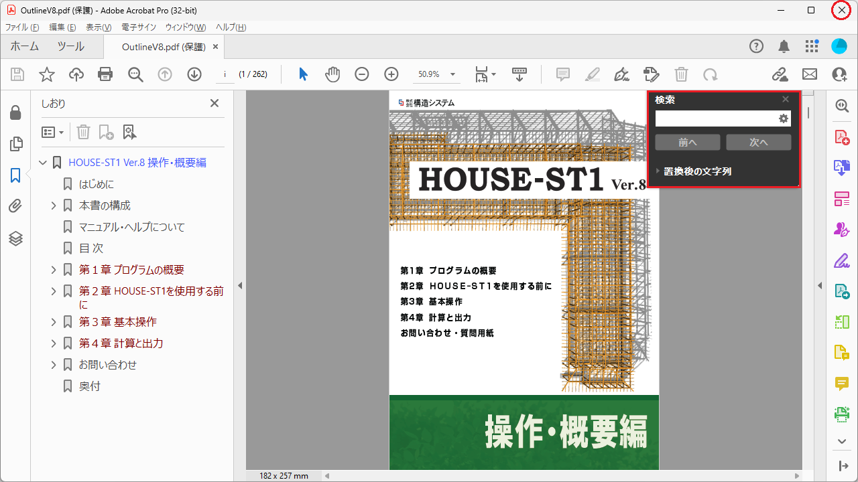Click the zoom in plus button
Image resolution: width=858 pixels, height=482 pixels.
(391, 74)
